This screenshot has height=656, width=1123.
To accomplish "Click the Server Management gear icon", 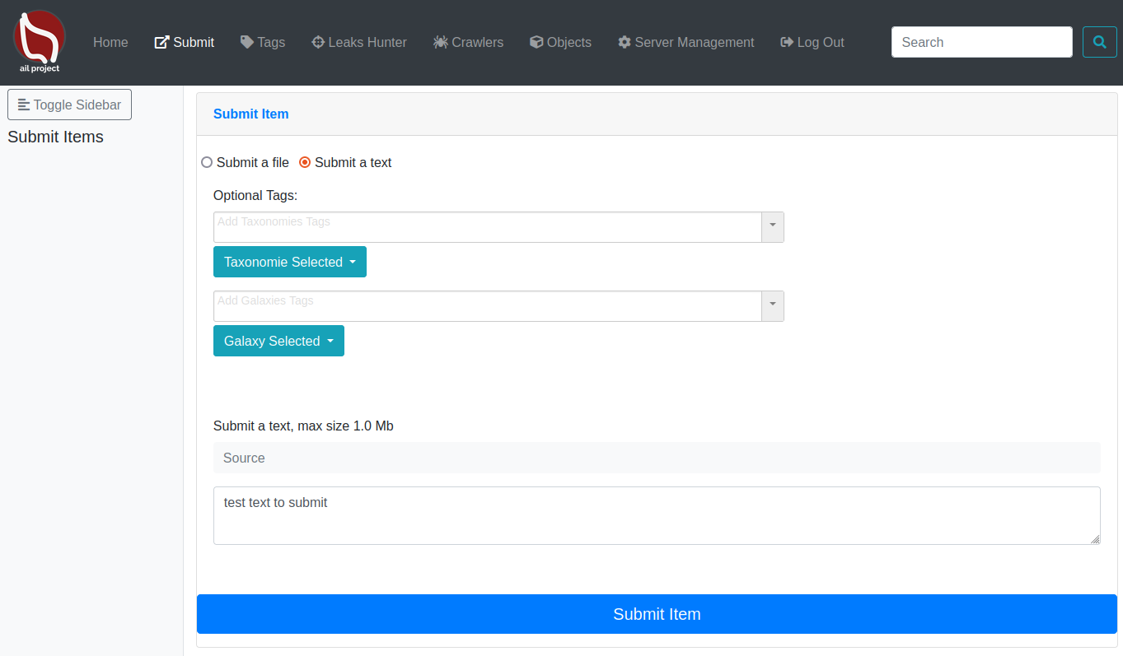I will pyautogui.click(x=625, y=42).
